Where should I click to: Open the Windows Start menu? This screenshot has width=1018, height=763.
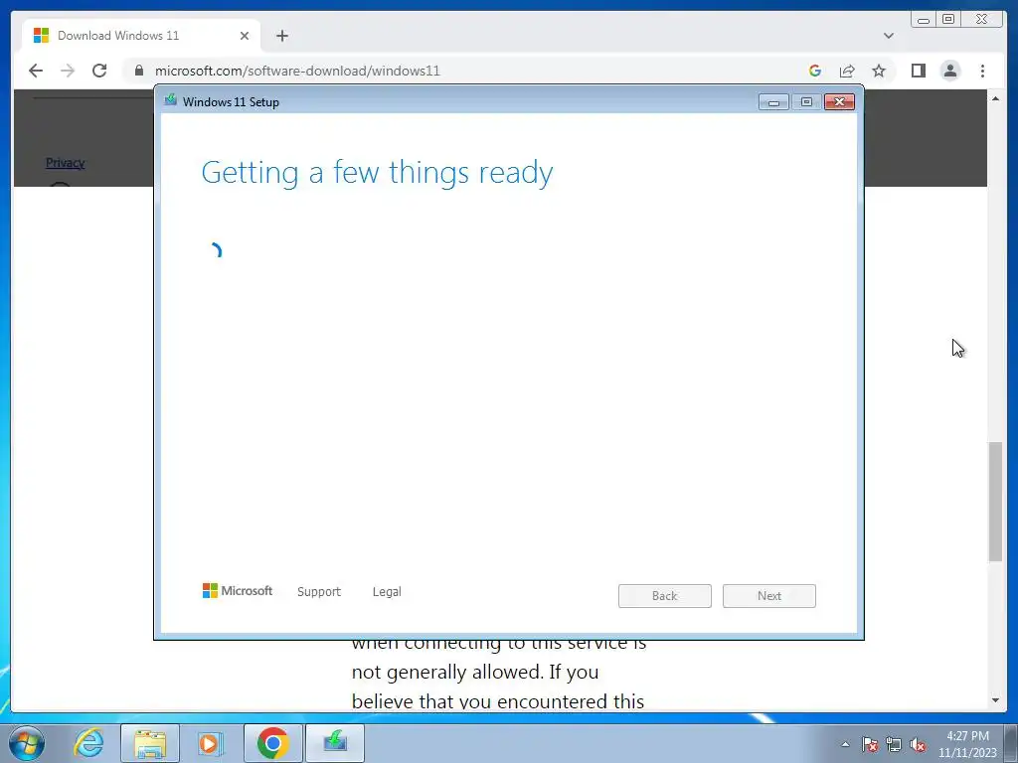click(x=27, y=743)
